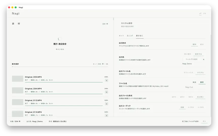Viewport: 218px width, 136px height.
Task: Choose 元と同じ container format
Action: coord(200,97)
